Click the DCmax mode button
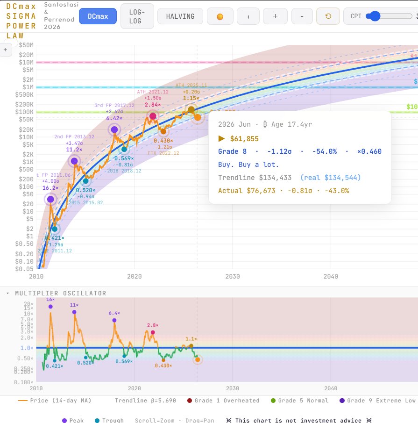418x423 pixels. [98, 16]
